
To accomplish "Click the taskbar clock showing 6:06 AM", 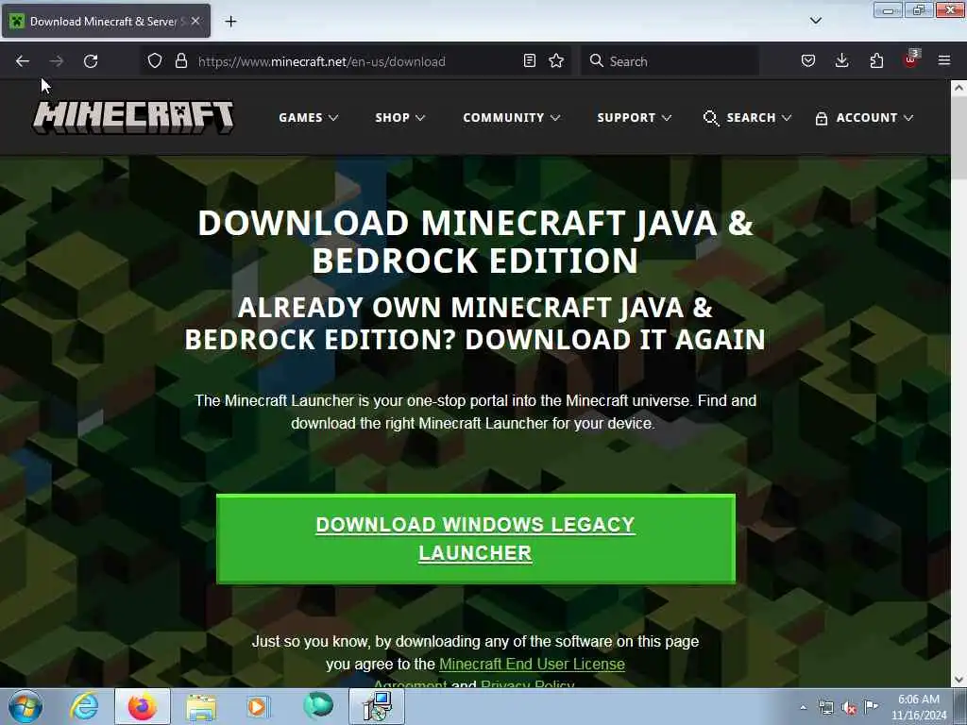I will click(918, 707).
